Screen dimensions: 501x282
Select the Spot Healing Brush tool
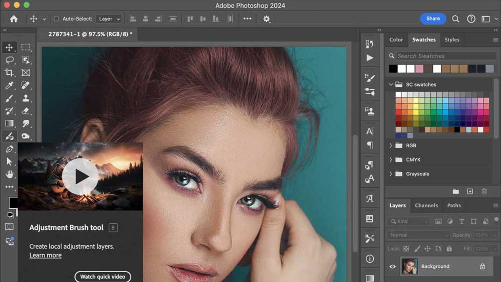pyautogui.click(x=26, y=85)
